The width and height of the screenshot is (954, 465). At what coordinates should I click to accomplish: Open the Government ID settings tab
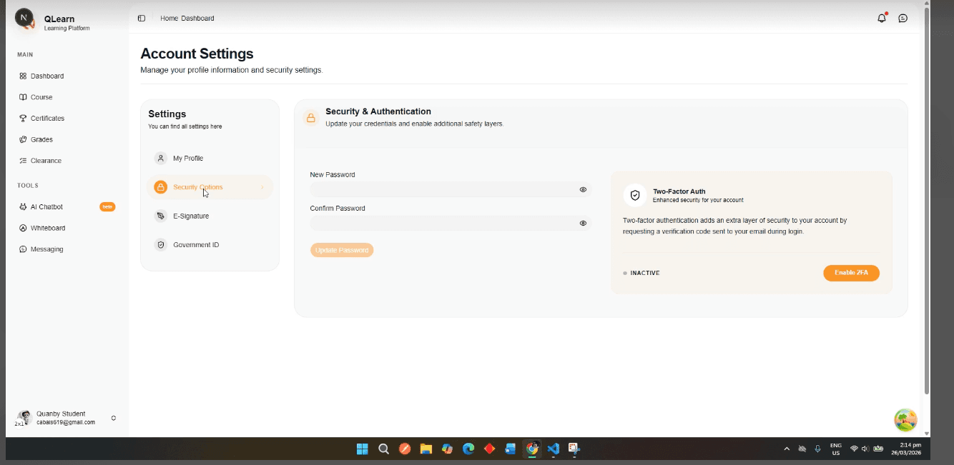coord(210,245)
